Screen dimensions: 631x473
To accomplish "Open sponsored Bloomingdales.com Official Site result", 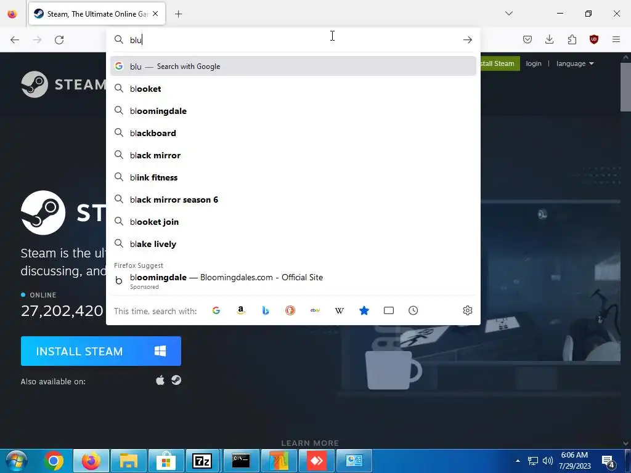I will (x=293, y=281).
